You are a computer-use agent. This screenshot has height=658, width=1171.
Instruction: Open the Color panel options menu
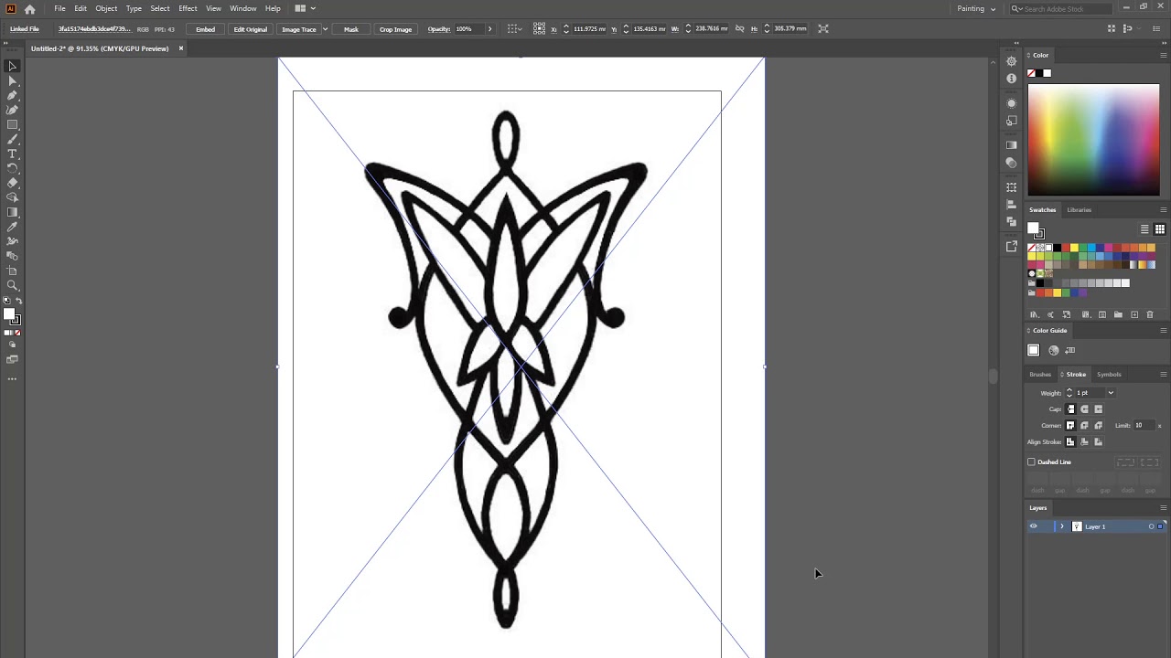point(1163,56)
